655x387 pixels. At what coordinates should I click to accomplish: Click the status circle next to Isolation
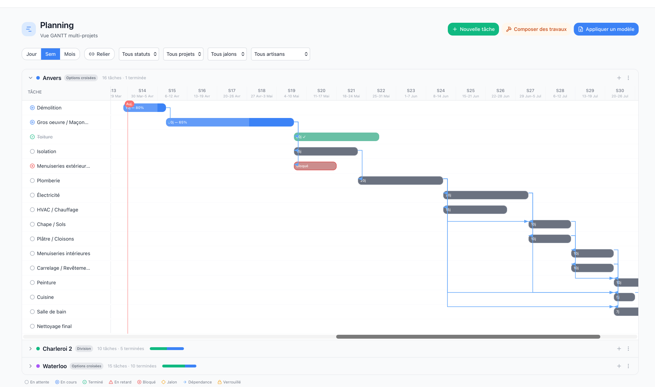pyautogui.click(x=32, y=151)
